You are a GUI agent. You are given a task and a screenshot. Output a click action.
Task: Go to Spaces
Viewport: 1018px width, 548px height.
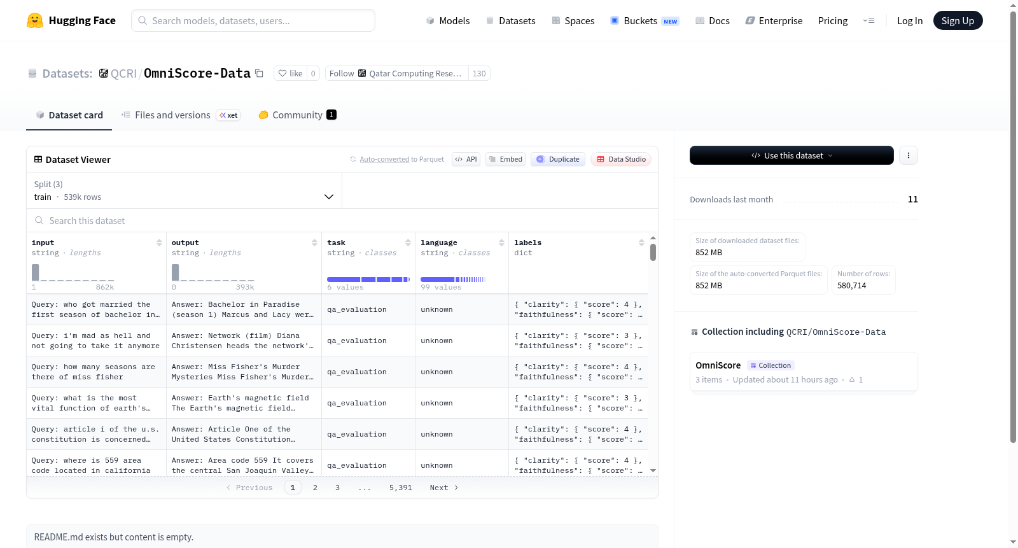573,20
